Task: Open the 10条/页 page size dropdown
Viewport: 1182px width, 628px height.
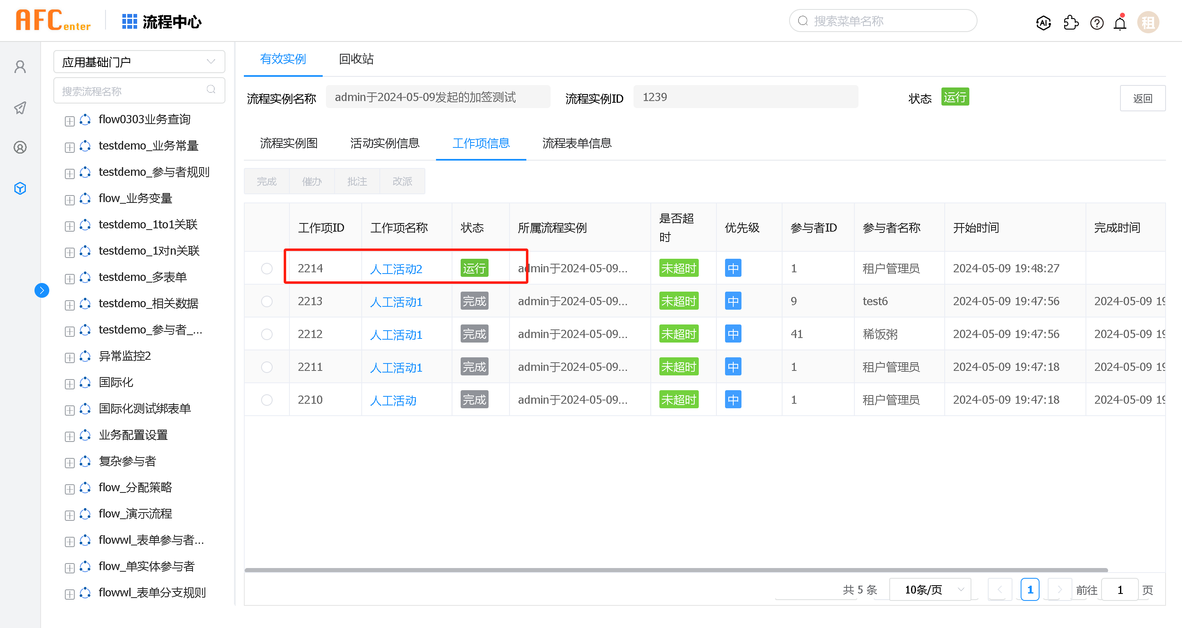Action: (x=930, y=589)
